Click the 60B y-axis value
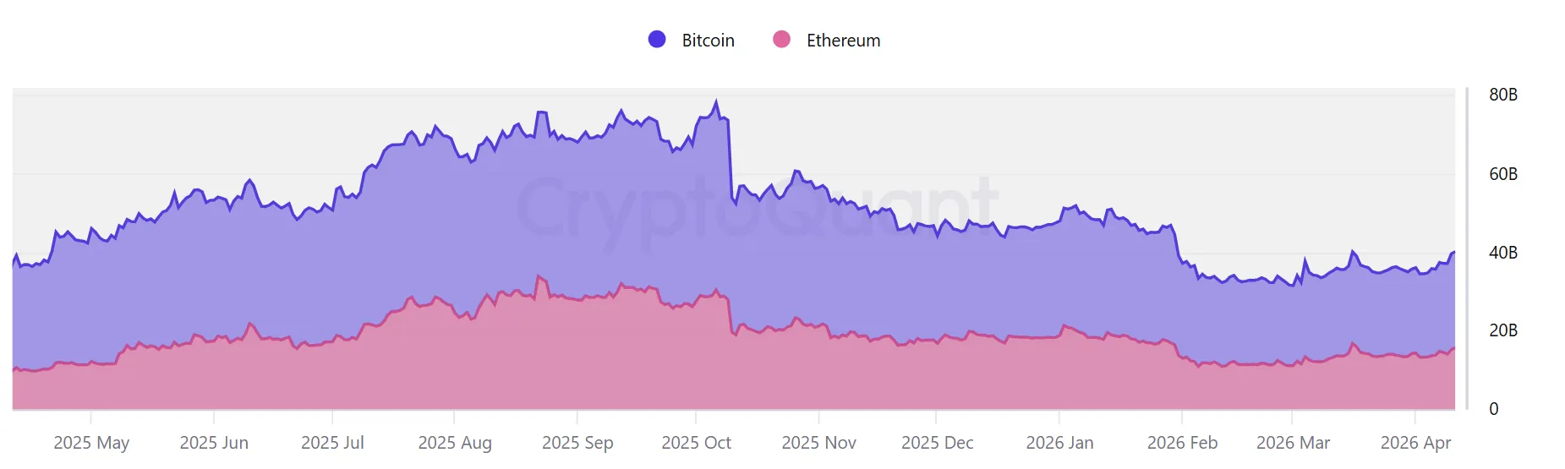 [1503, 174]
